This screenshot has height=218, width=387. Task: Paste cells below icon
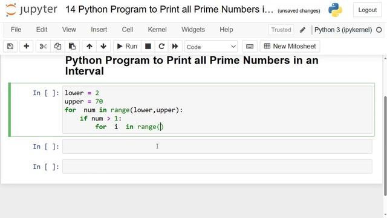(72, 46)
